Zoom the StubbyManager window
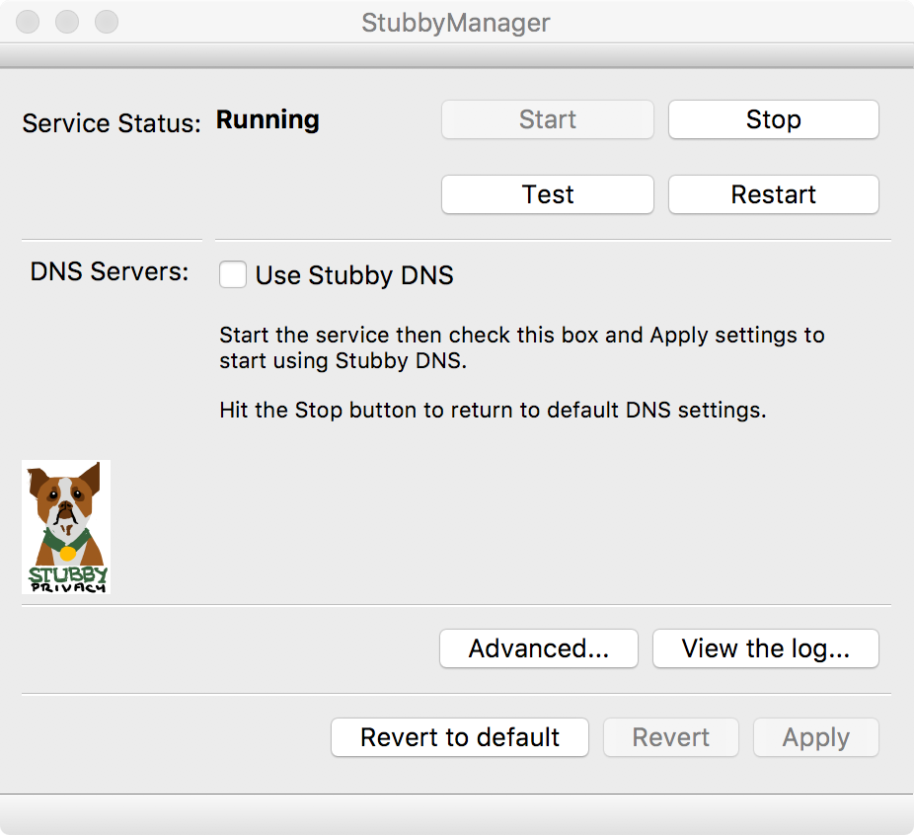Screen dimensions: 914x835 107,22
